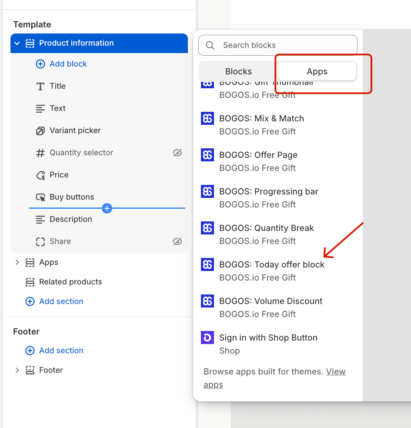Click the BOGOS Volume Discount app icon
411x428 pixels.
[207, 301]
